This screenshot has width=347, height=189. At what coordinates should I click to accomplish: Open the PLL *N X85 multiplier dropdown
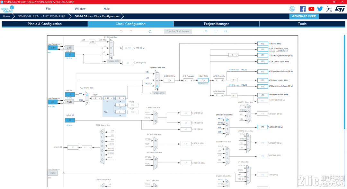(x=109, y=98)
